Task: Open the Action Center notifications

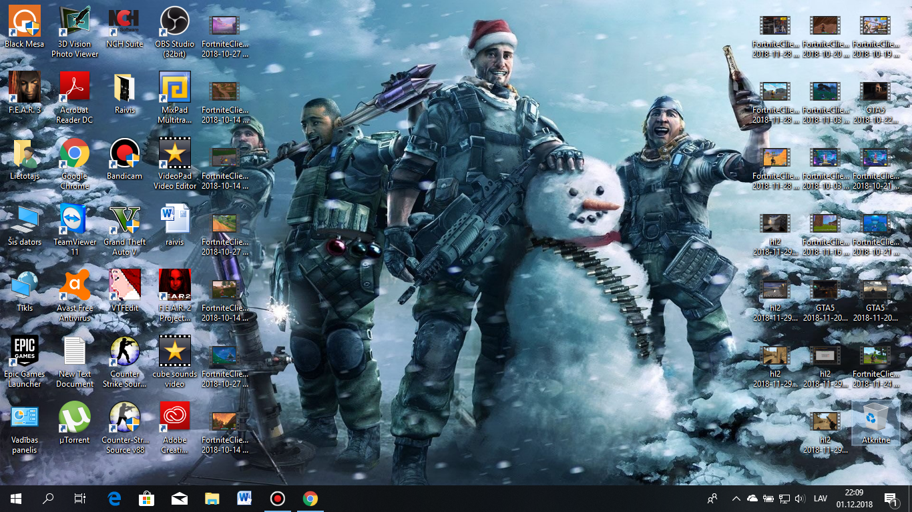Action: [891, 499]
